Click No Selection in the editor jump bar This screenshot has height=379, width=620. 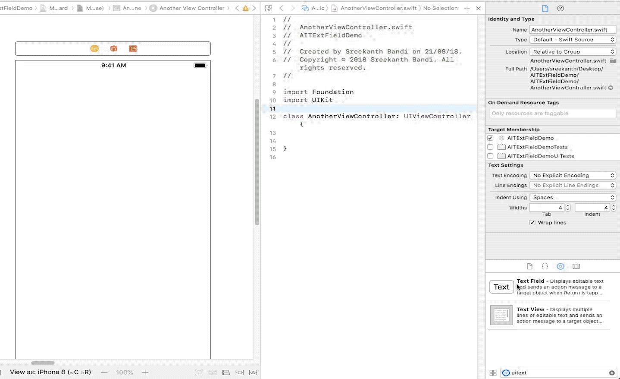point(440,8)
